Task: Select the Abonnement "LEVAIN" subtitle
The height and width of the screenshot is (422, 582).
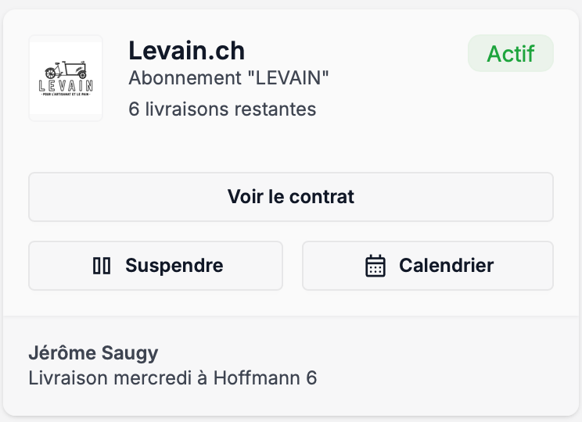Action: [228, 78]
